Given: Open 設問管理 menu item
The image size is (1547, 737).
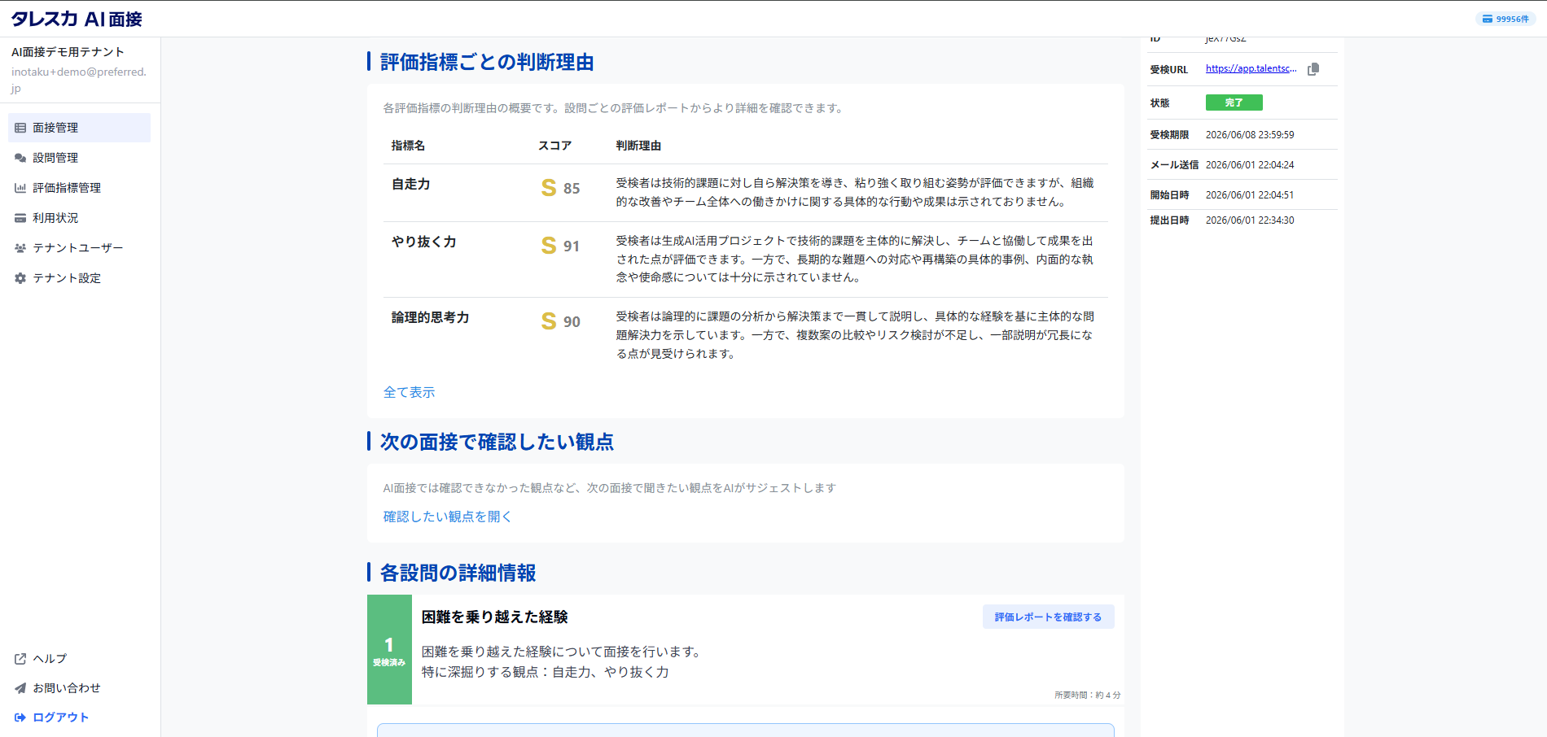Looking at the screenshot, I should click(x=79, y=158).
